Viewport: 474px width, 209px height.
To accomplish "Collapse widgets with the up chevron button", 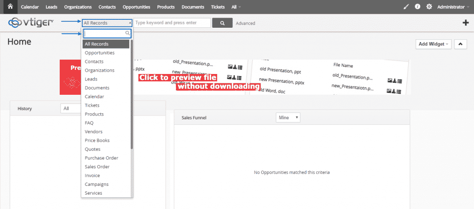I will pyautogui.click(x=460, y=44).
